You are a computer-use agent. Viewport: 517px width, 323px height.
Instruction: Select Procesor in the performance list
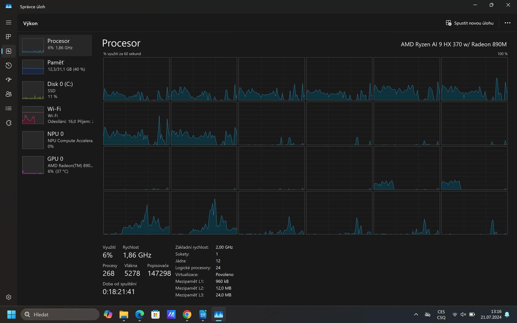pos(55,45)
